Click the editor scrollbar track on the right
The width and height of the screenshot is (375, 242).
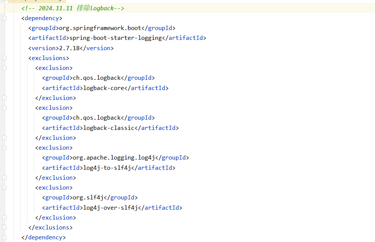pos(372,114)
